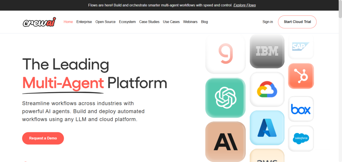Click the CrewAI logo
Image resolution: width=342 pixels, height=162 pixels.
coord(39,22)
